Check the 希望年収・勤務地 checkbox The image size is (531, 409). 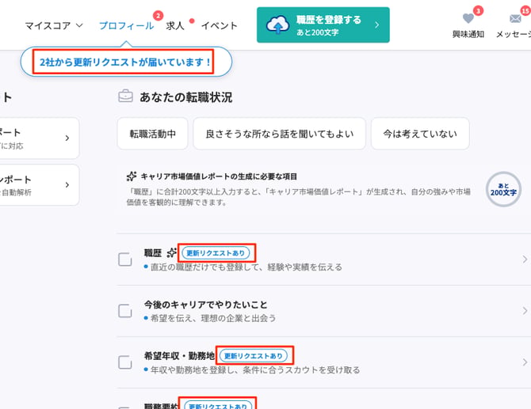125,362
